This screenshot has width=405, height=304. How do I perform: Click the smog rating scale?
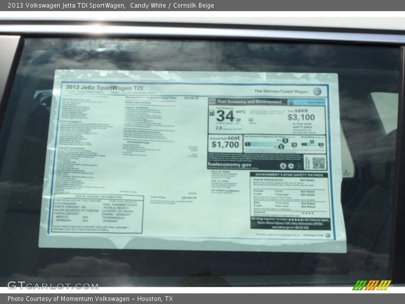[312, 144]
